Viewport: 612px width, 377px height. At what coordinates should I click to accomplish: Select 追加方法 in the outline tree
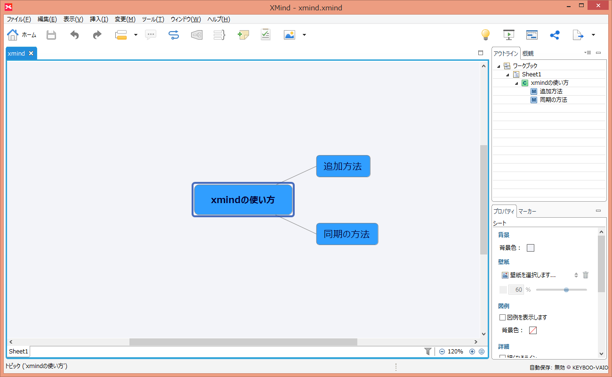551,91
